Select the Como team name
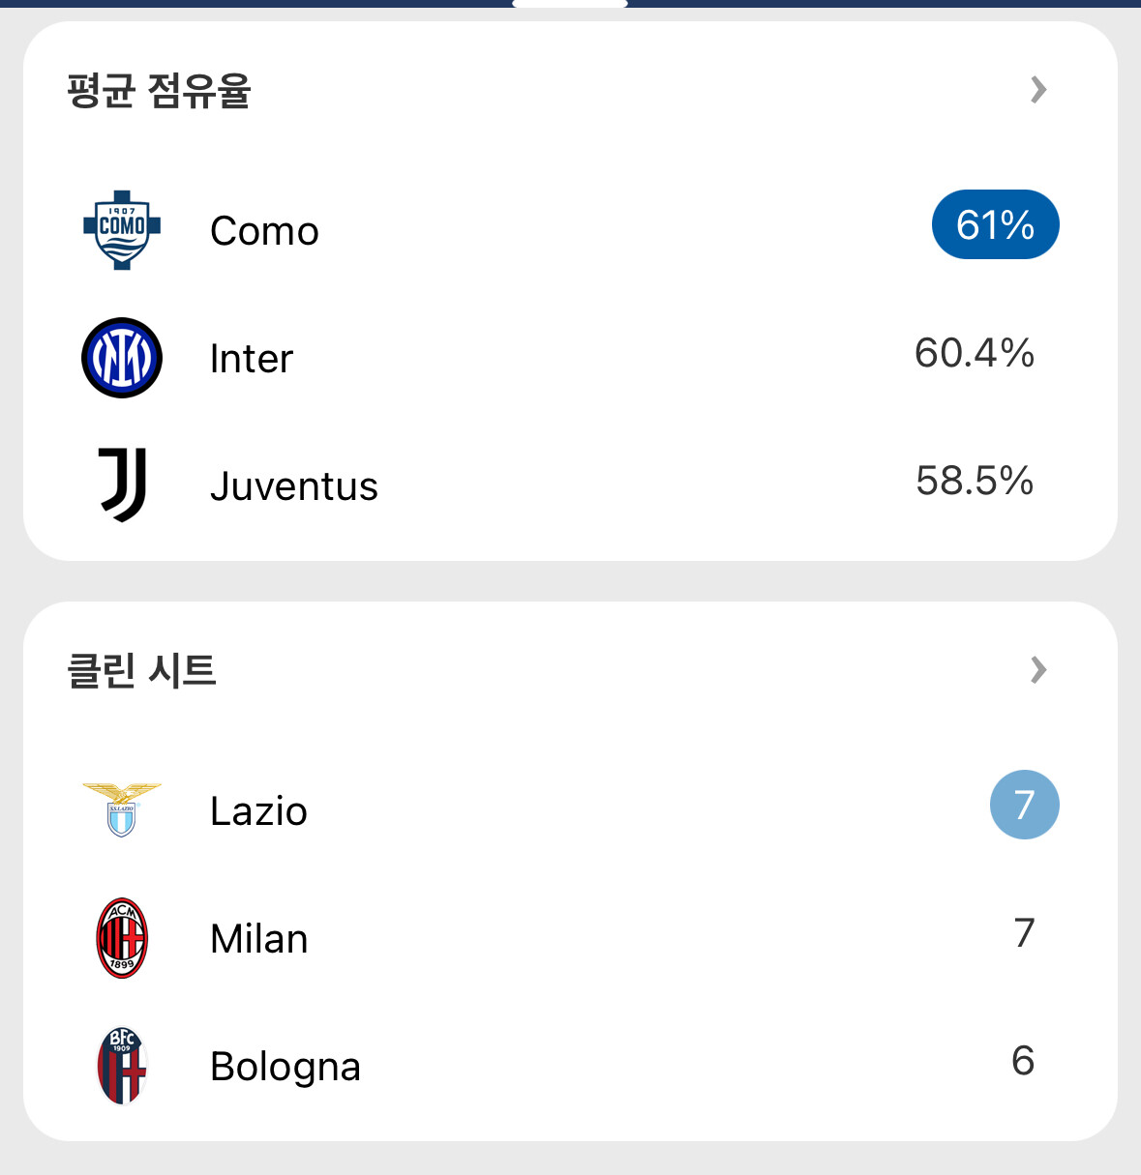Image resolution: width=1141 pixels, height=1175 pixels. coord(264,231)
